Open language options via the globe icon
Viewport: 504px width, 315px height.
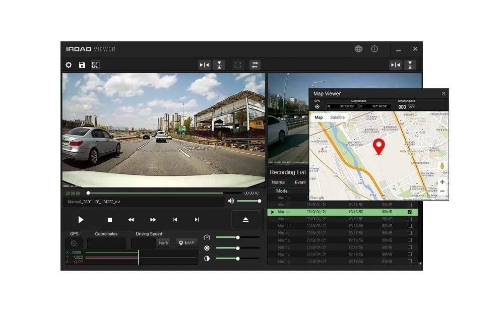click(x=358, y=49)
